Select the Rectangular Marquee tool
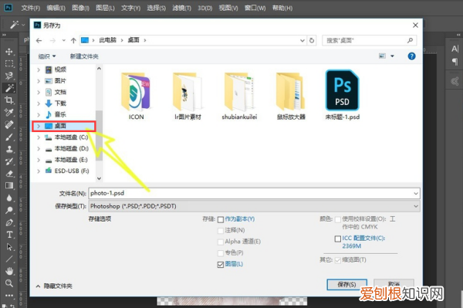The image size is (463, 308). (9, 63)
